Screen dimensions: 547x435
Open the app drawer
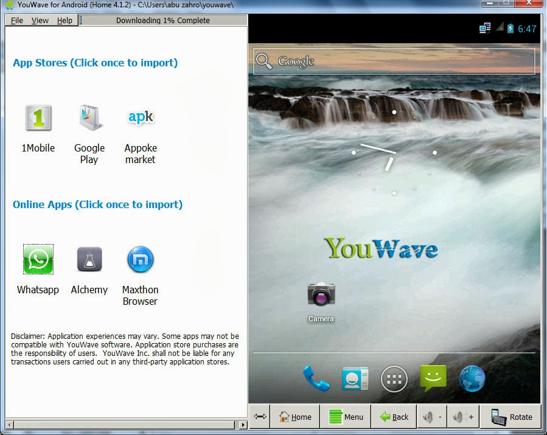pos(394,378)
